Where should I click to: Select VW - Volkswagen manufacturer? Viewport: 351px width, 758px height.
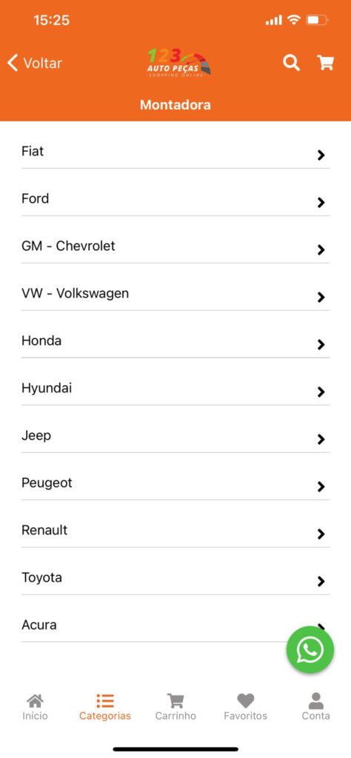(x=175, y=293)
